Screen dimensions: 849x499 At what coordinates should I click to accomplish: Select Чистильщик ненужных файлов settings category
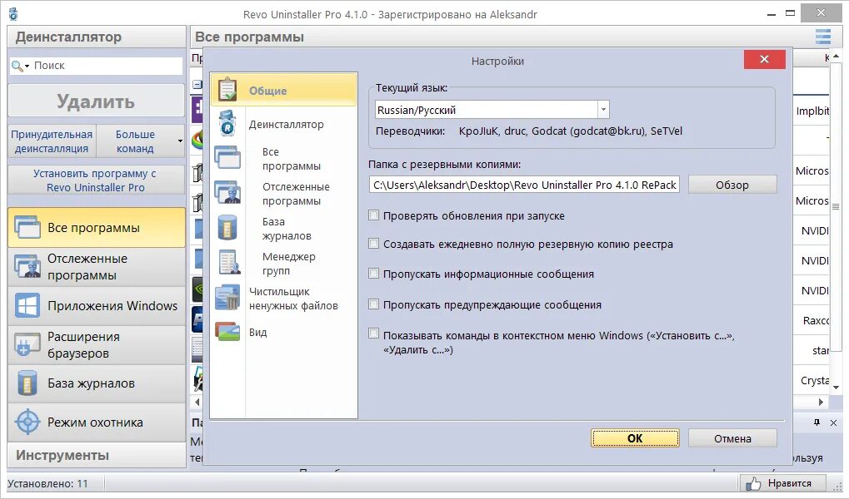293,299
